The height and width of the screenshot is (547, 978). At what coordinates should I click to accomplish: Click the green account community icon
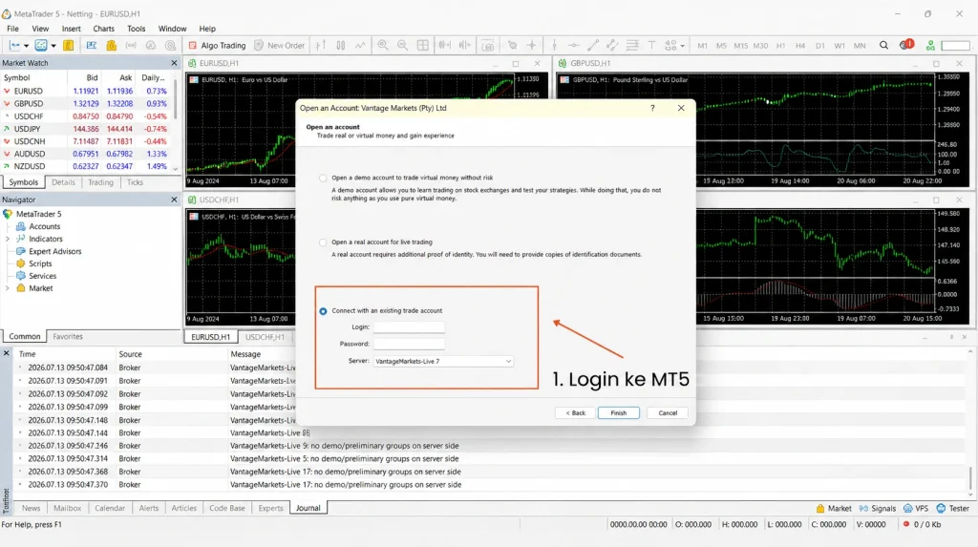[x=930, y=46]
